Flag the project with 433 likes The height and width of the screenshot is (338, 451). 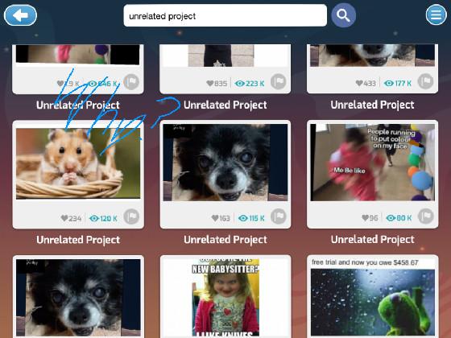[426, 81]
